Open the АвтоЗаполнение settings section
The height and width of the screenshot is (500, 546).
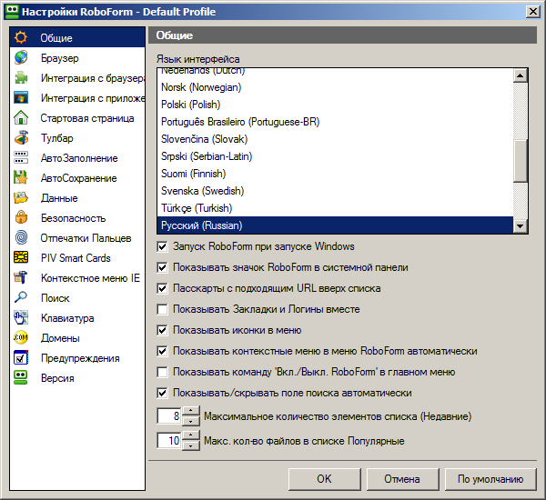click(x=78, y=158)
